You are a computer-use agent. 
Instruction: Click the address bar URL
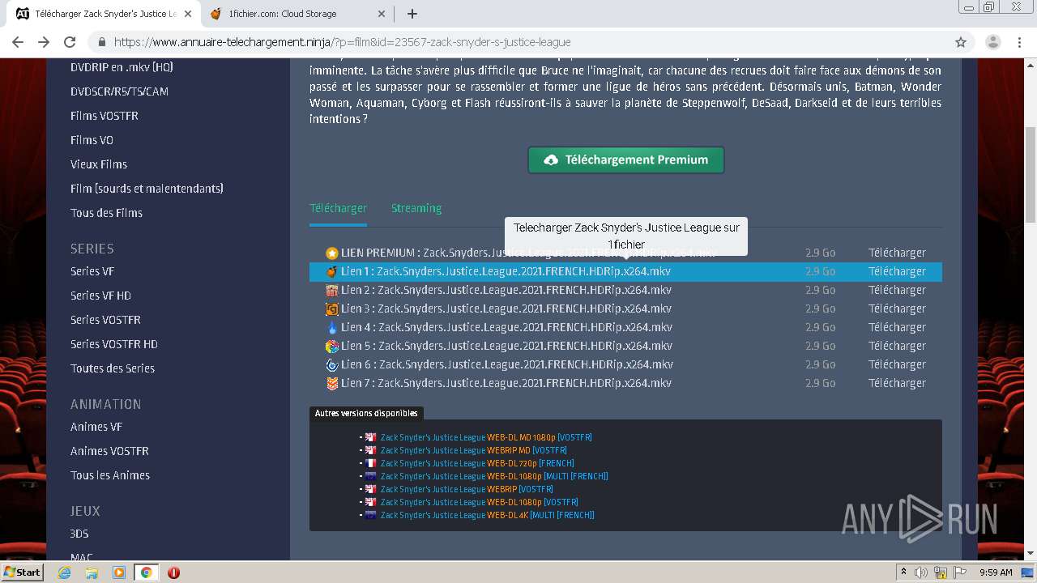point(342,42)
